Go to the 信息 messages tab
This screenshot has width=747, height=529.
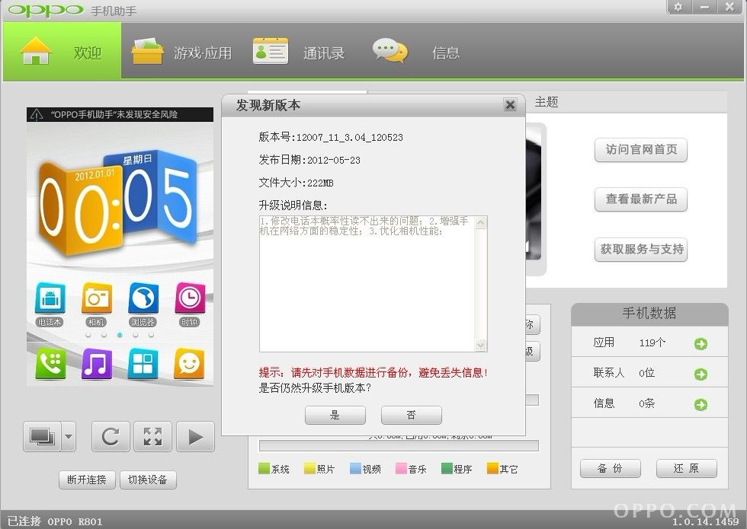(416, 52)
